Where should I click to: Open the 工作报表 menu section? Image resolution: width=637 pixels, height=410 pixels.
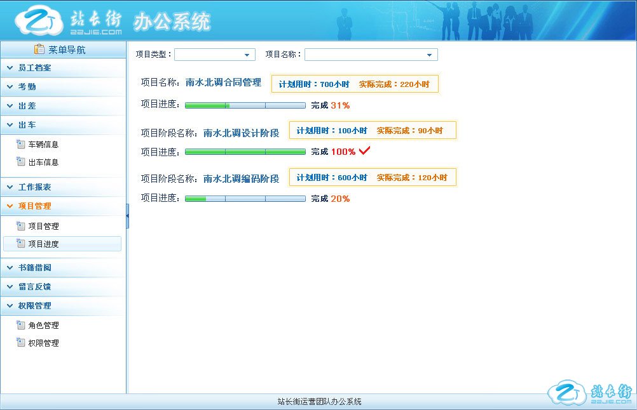pyautogui.click(x=35, y=187)
